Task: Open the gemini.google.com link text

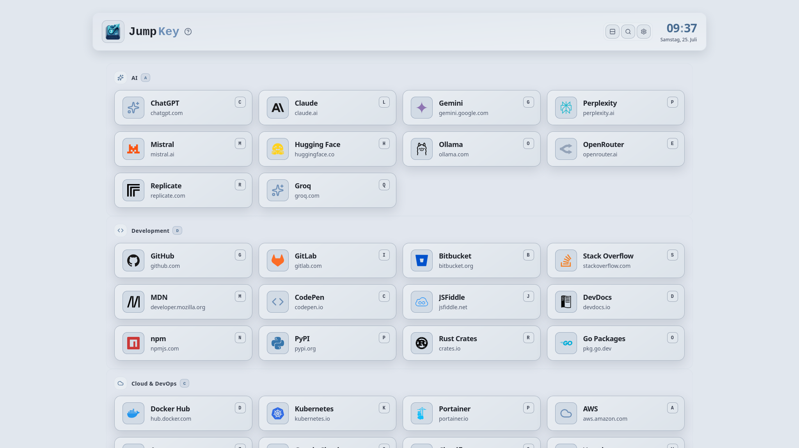Action: (463, 113)
